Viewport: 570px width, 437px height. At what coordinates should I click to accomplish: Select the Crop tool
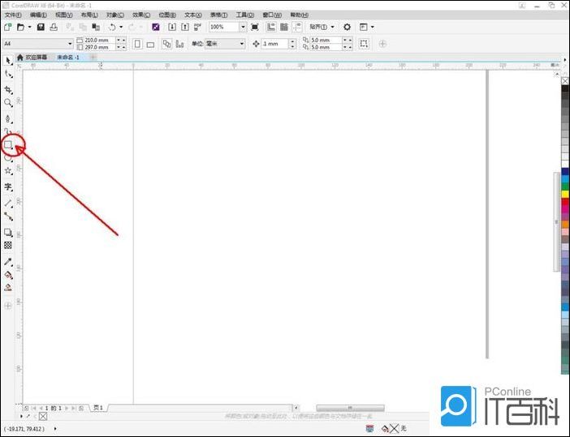pyautogui.click(x=8, y=90)
